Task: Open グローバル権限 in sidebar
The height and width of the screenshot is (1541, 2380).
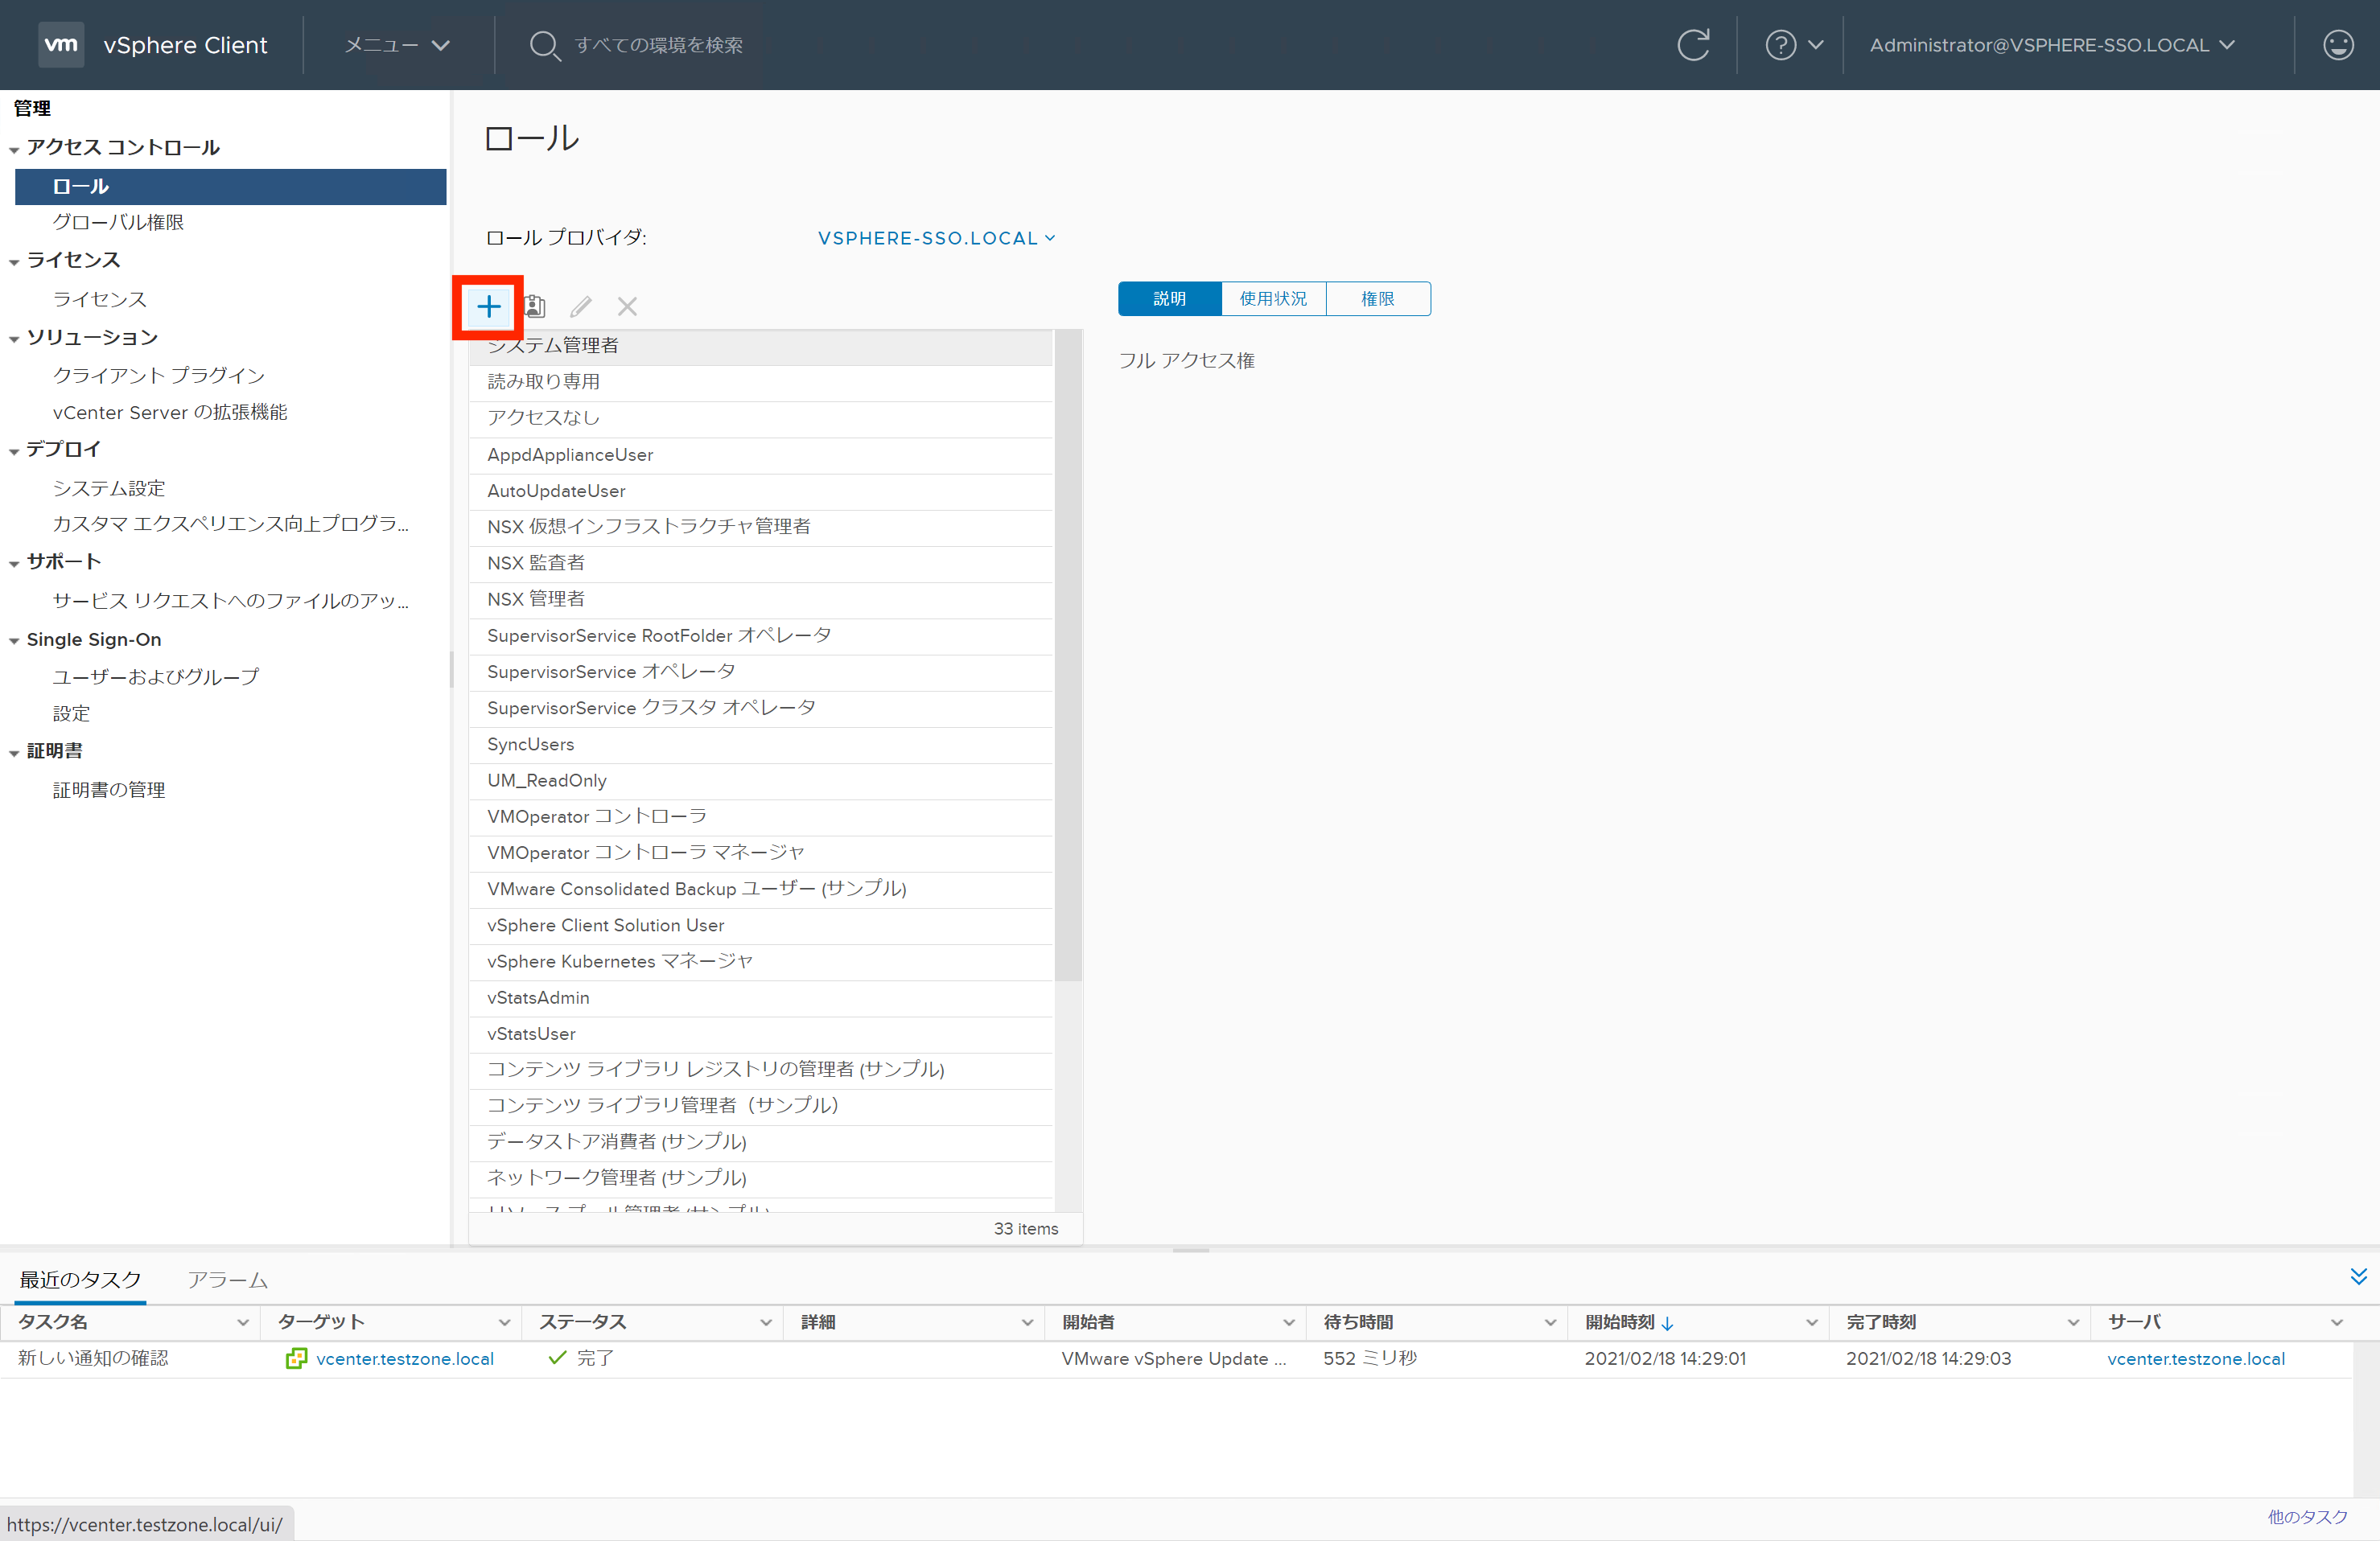Action: [118, 223]
